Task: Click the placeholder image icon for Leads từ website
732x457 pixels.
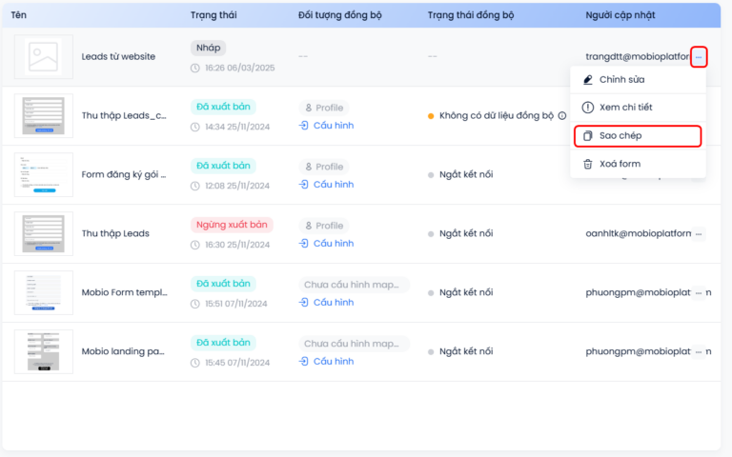Action: (43, 57)
